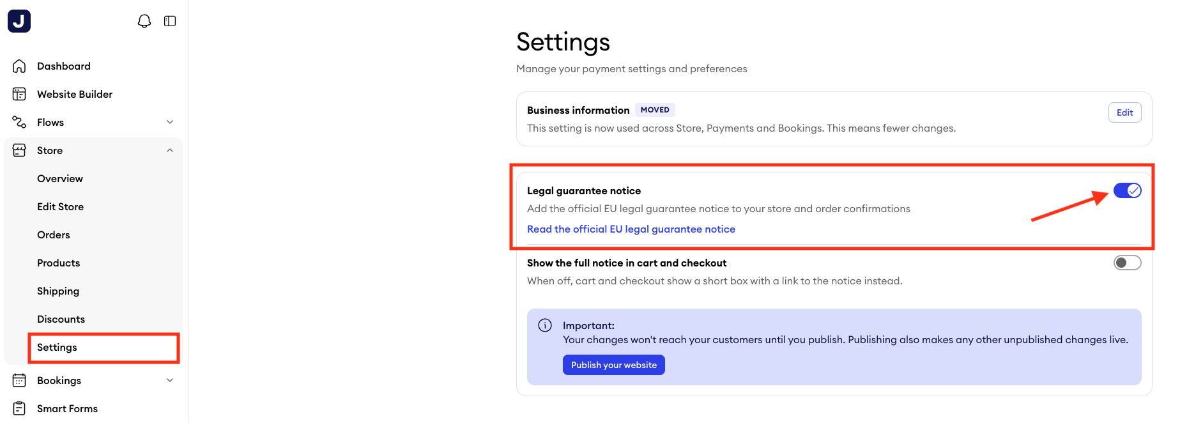Viewport: 1180px width, 423px height.
Task: Click the Settings page heading
Action: pos(563,42)
